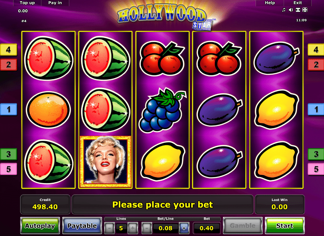Open the Paytable
Image resolution: width=324 pixels, height=236 pixels.
tap(82, 226)
